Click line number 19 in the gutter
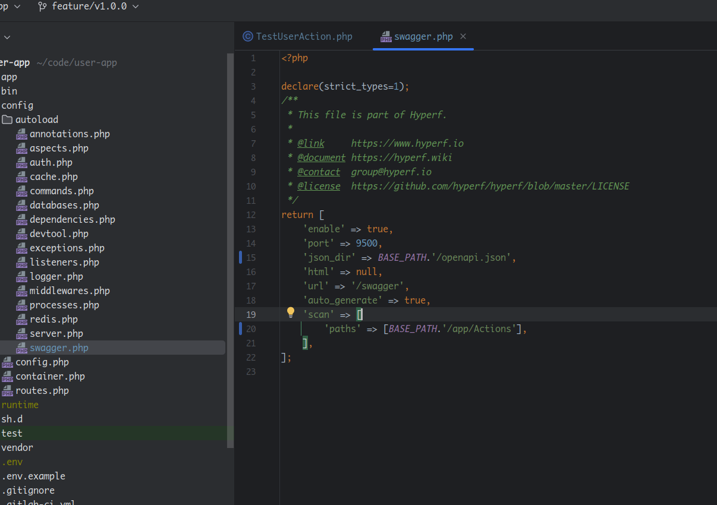 (x=251, y=314)
